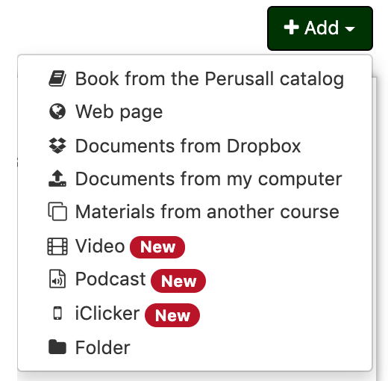
Task: Open the Add dropdown button
Action: point(320,28)
